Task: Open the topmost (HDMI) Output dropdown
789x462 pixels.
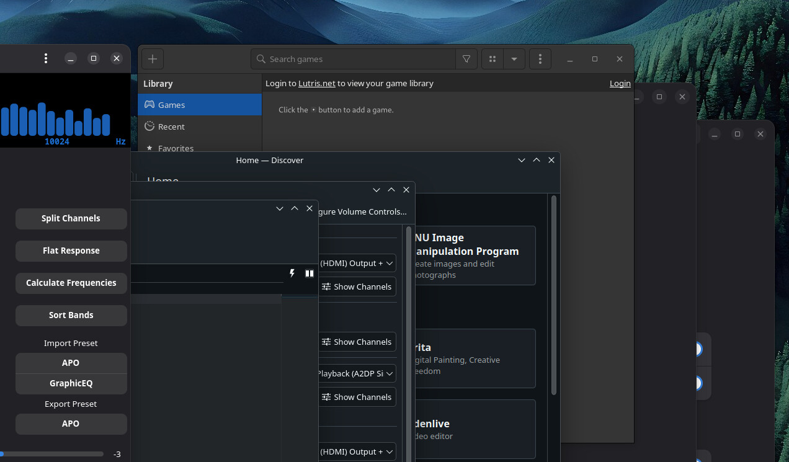Action: click(357, 263)
